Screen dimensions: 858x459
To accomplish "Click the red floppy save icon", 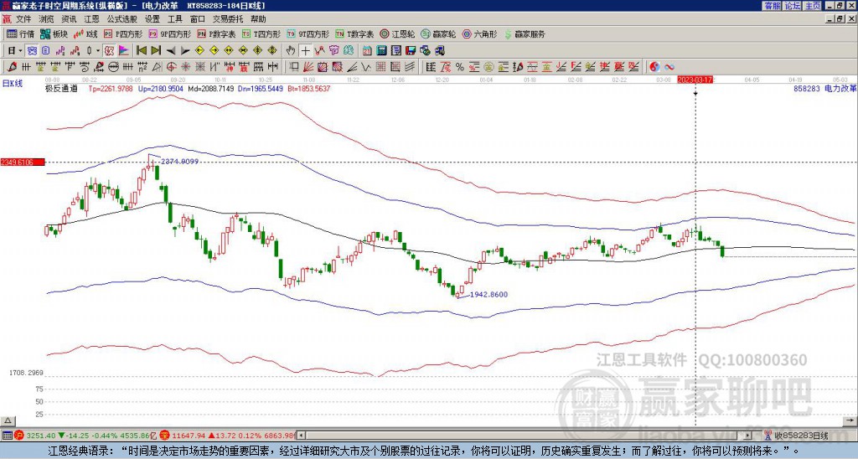I will (411, 51).
